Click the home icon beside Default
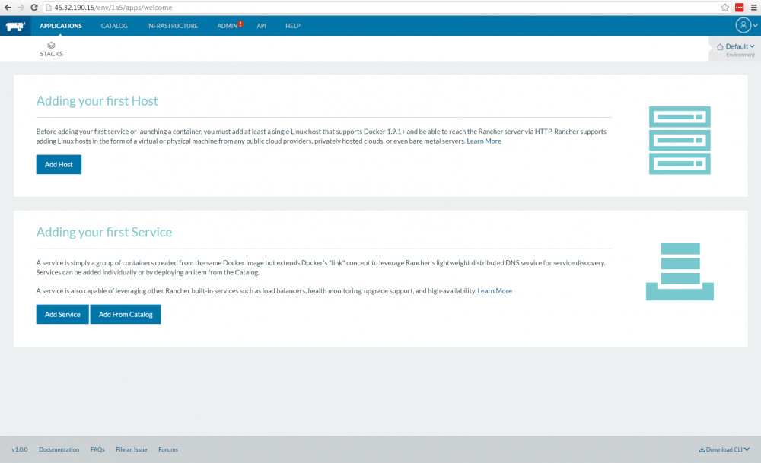Screen dimensions: 761x463 click(x=720, y=46)
